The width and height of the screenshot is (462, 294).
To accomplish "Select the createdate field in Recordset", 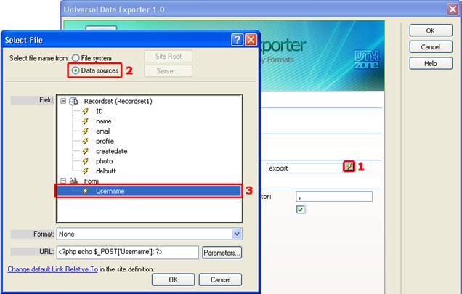I will tap(112, 151).
